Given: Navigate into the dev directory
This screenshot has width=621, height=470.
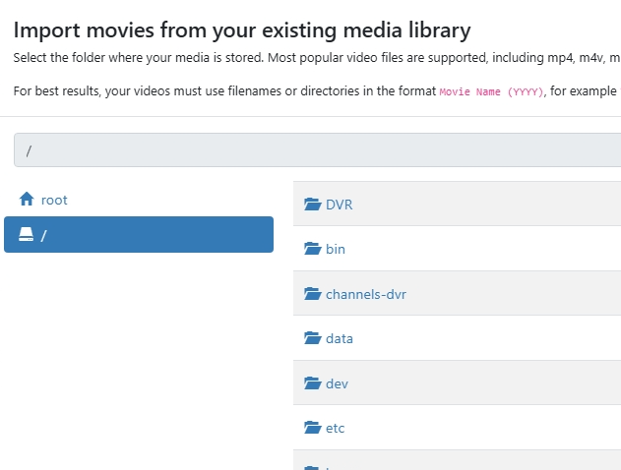Looking at the screenshot, I should 337,383.
